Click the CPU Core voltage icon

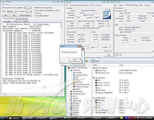click(x=96, y=100)
